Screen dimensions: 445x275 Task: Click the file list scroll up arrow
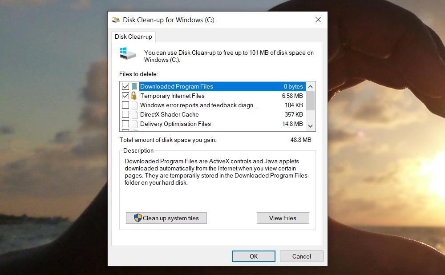(x=311, y=87)
